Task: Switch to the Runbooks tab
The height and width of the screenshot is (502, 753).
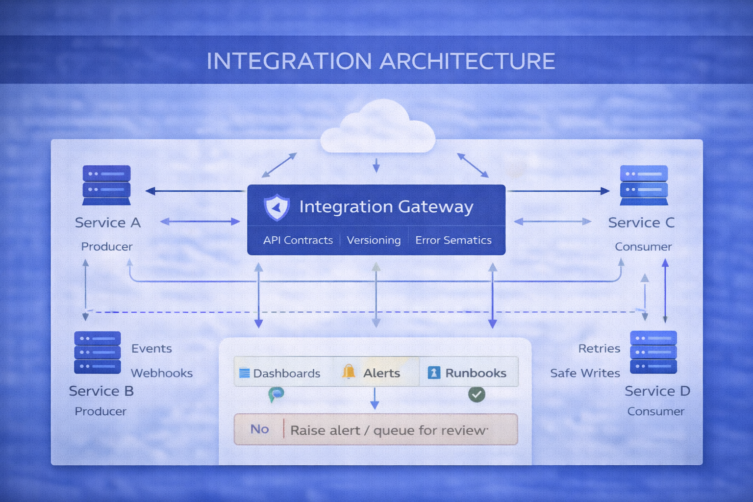Action: 469,373
